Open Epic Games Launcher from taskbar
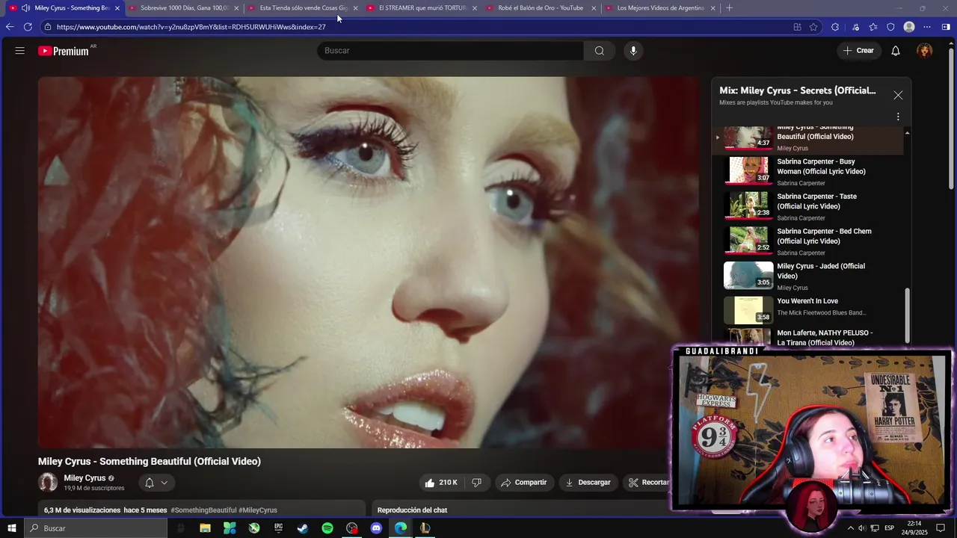The width and height of the screenshot is (957, 538). click(x=278, y=528)
